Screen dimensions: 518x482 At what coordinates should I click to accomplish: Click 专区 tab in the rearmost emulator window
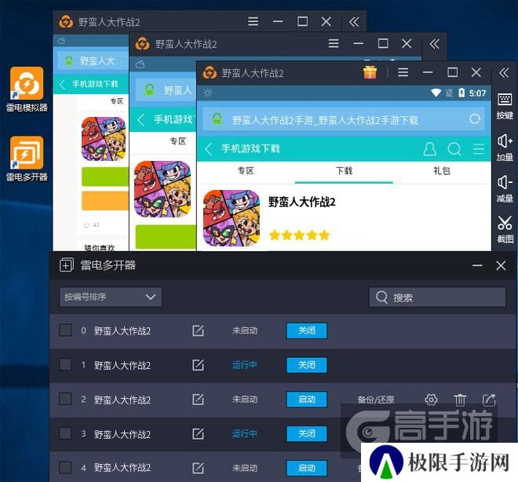pyautogui.click(x=117, y=100)
